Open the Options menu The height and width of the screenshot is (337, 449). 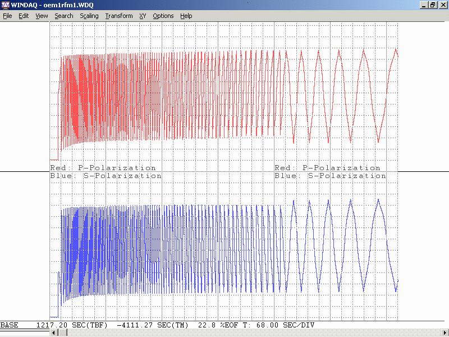163,16
